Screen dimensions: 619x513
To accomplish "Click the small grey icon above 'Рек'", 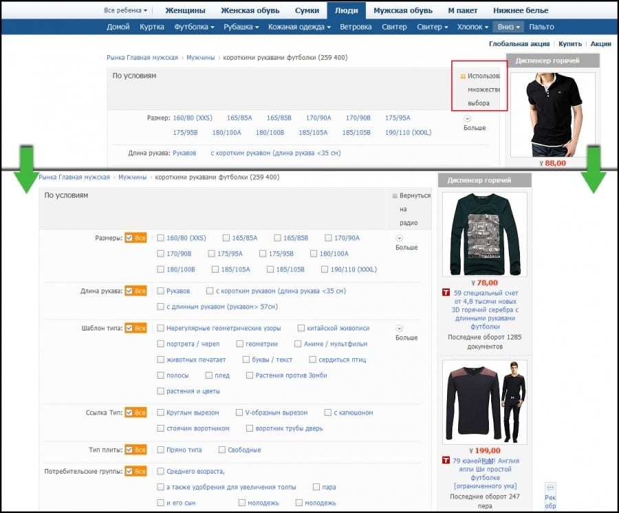I will 550,487.
